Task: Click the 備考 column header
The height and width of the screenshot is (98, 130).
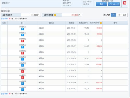Action: tap(115, 23)
